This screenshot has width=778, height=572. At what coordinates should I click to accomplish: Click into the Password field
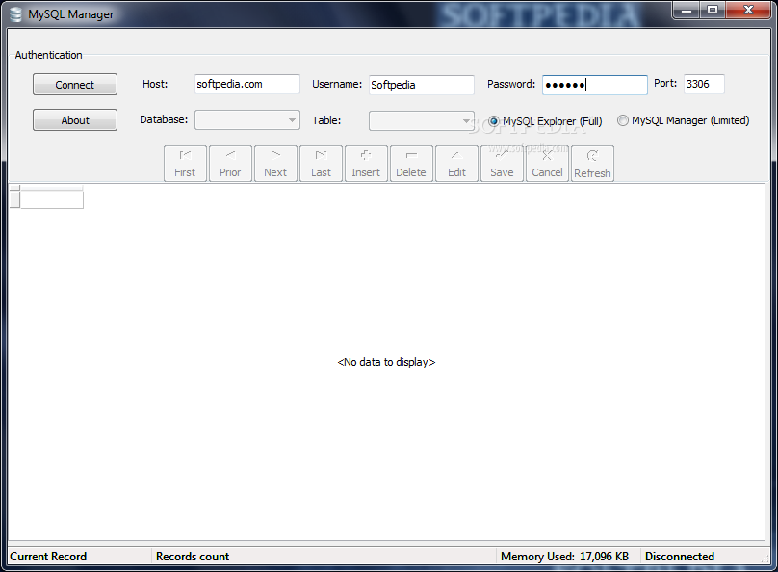[x=594, y=85]
